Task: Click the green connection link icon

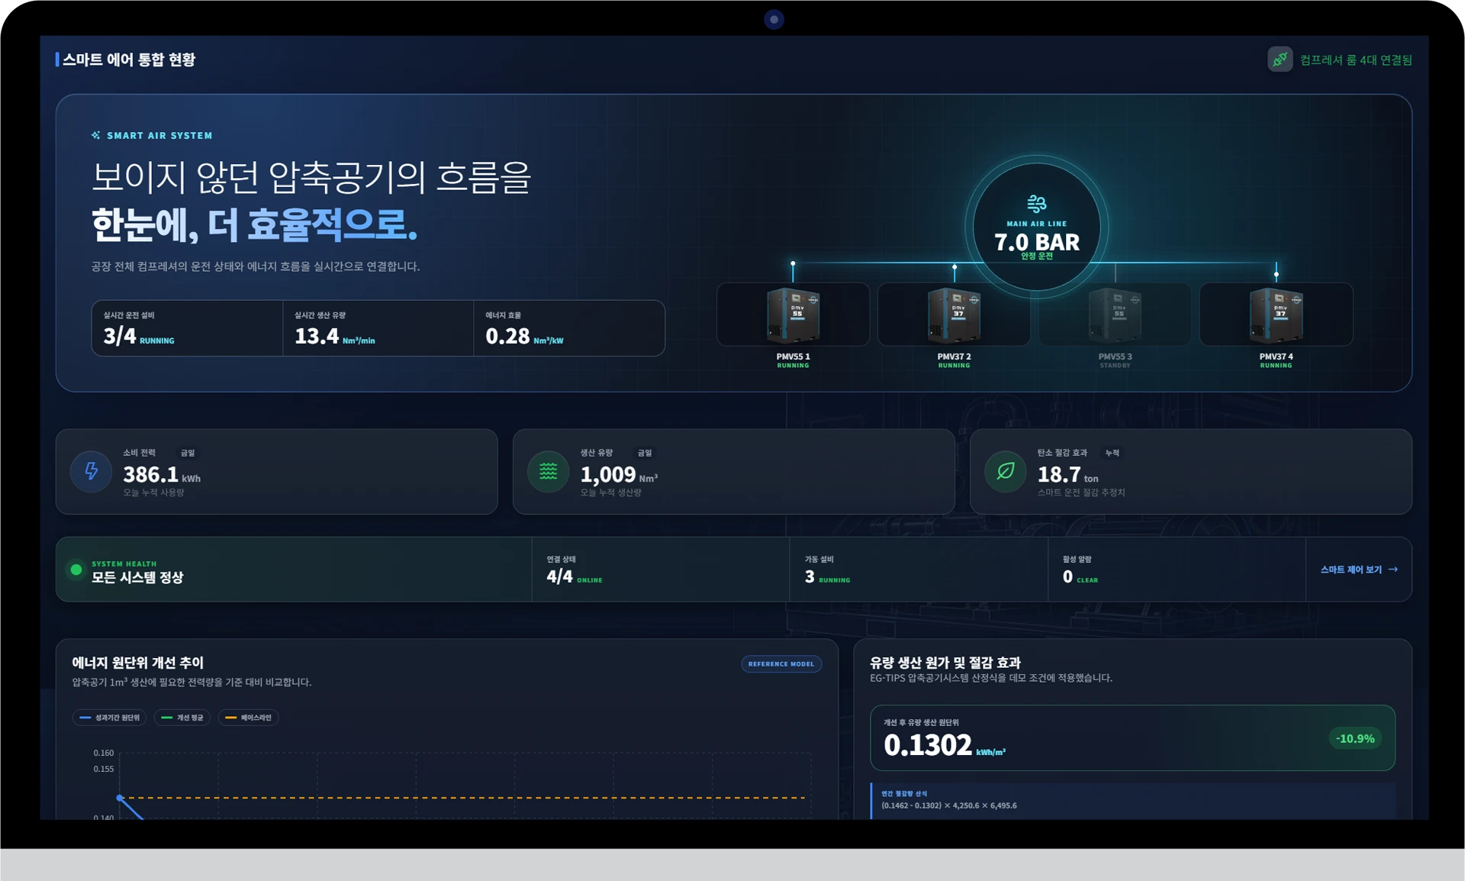Action: pyautogui.click(x=1280, y=60)
